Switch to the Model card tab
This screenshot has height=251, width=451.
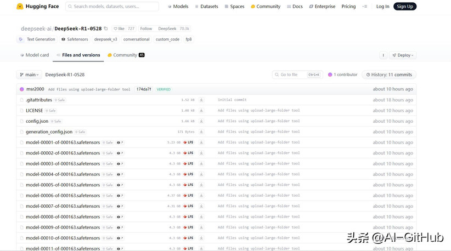coord(34,55)
